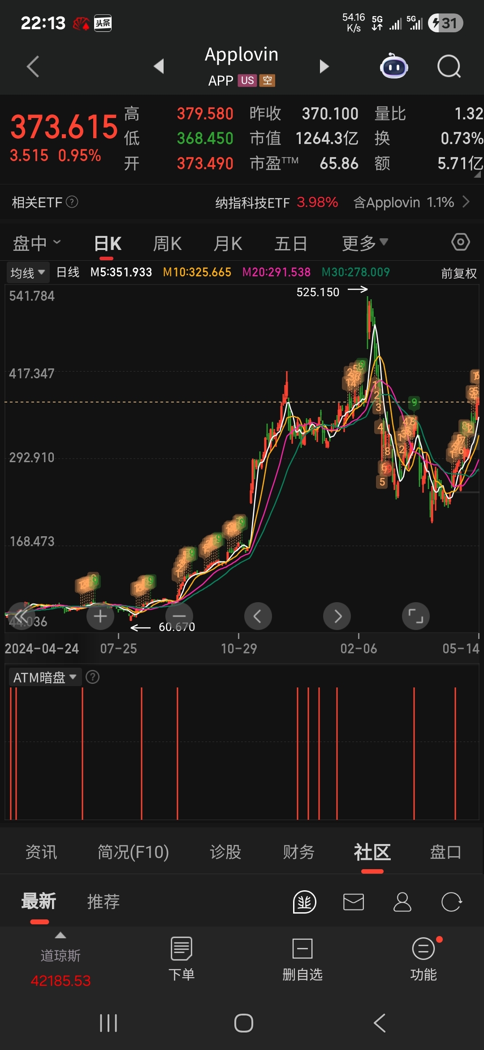Tap 删自选 to remove from watchlist
Viewport: 484px width, 1050px height.
302,959
